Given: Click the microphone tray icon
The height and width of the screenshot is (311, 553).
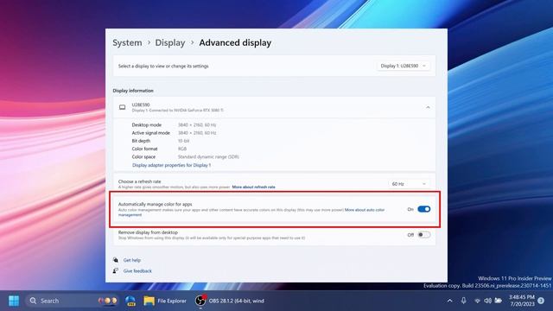Looking at the screenshot, I should [463, 301].
